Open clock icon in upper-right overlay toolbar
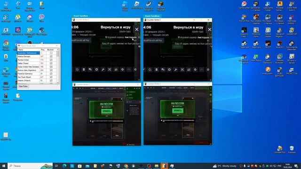Screen dimensions: 301x169 point(150,70)
